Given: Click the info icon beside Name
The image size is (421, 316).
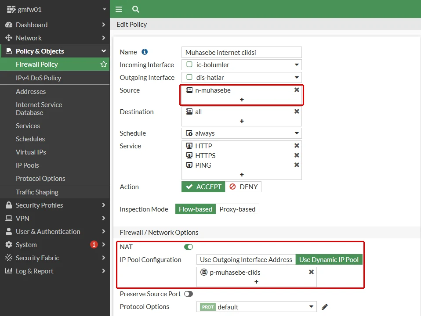Looking at the screenshot, I should tap(145, 52).
